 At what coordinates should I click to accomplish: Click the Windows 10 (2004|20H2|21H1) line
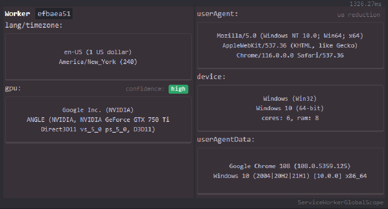(x=290, y=176)
